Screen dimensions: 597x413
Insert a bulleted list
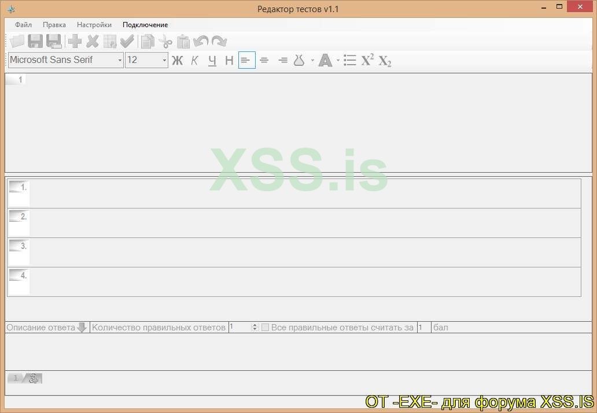coord(349,59)
